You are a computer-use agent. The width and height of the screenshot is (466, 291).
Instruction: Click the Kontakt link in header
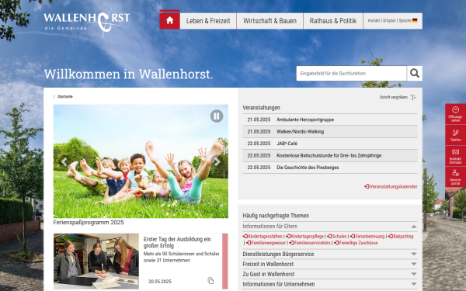(x=374, y=20)
